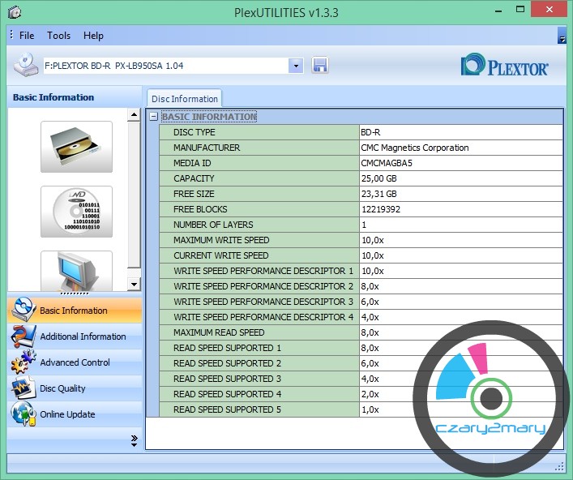This screenshot has width=573, height=480.
Task: Open the drive selection dropdown
Action: coord(296,66)
